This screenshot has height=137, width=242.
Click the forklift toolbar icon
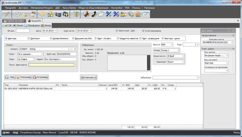coord(123,14)
